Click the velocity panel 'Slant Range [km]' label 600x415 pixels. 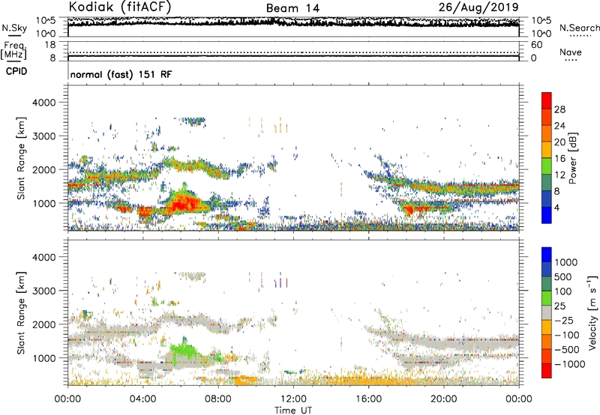tap(21, 313)
